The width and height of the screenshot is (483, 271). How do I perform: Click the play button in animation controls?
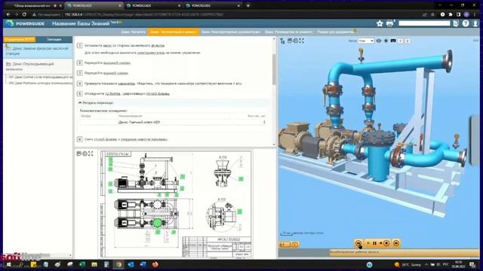pos(368,243)
